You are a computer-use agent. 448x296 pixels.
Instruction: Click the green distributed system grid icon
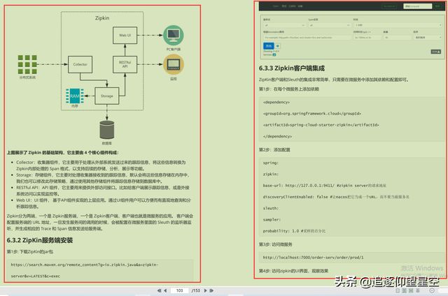pyautogui.click(x=27, y=65)
